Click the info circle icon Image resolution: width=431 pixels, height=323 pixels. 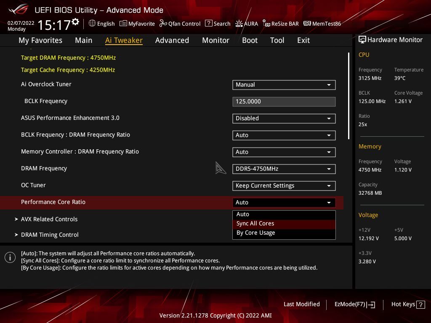[10, 257]
